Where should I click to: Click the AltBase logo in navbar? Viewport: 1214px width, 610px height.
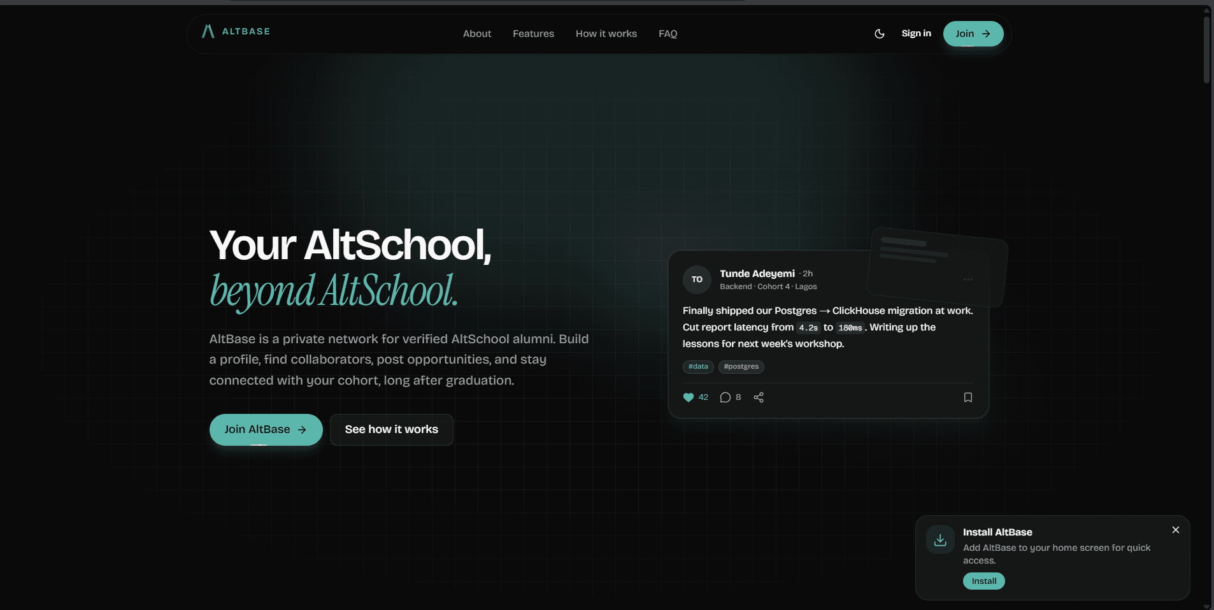coord(236,31)
